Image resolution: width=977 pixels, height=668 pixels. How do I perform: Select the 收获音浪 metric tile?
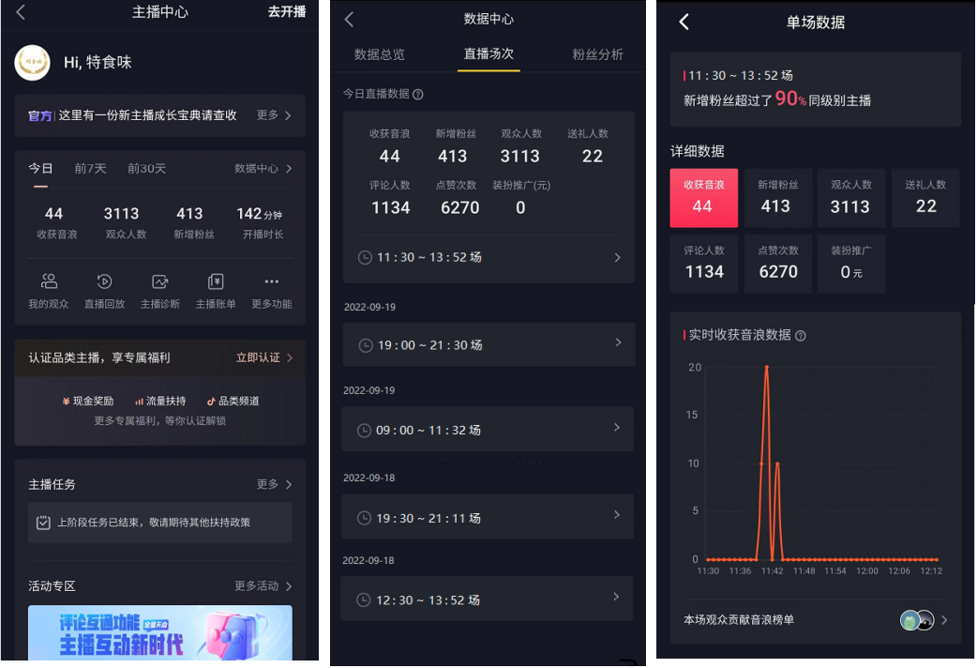click(x=703, y=198)
